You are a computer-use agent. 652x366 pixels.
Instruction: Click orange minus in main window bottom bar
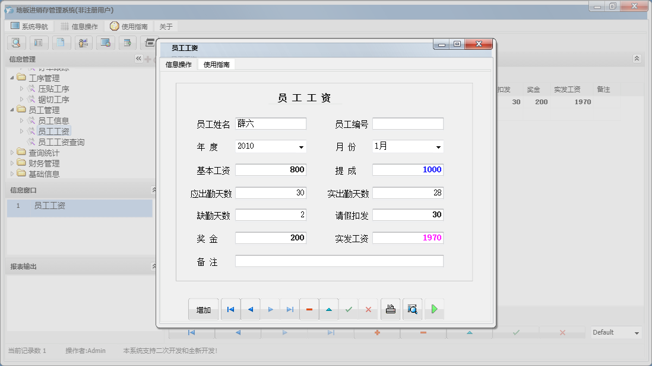423,332
